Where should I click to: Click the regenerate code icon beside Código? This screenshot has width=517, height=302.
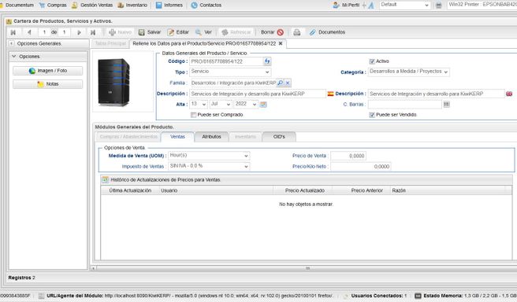click(267, 61)
